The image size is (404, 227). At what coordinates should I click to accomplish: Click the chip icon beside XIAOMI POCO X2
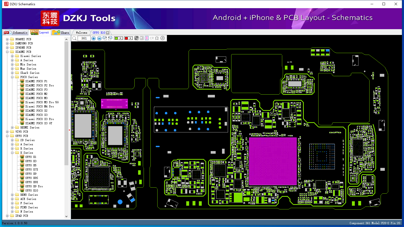[22, 111]
